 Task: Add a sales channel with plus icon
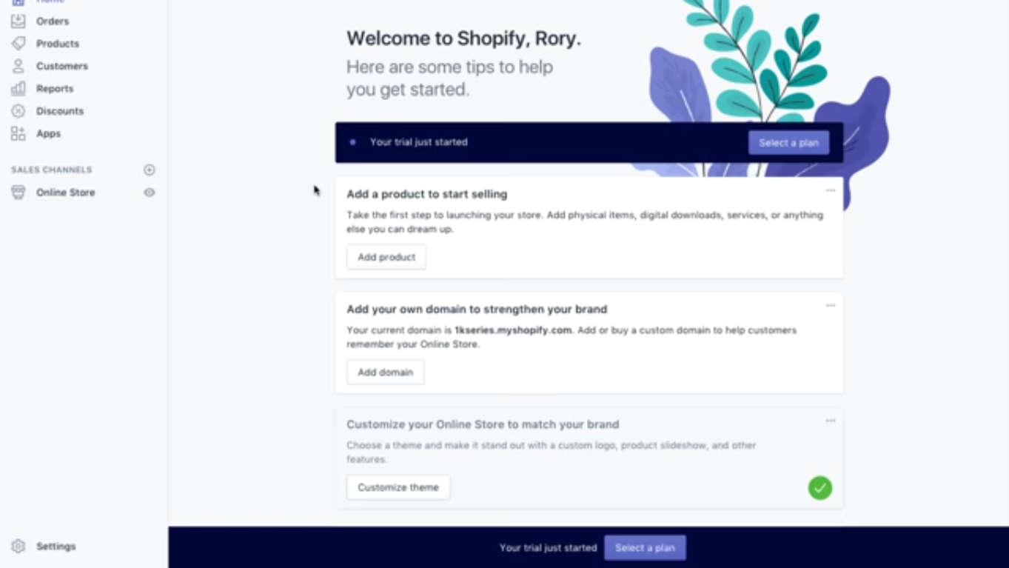pos(150,170)
